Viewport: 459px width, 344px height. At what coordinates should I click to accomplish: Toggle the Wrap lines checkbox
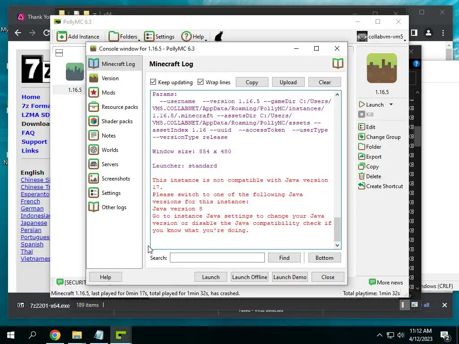click(200, 82)
